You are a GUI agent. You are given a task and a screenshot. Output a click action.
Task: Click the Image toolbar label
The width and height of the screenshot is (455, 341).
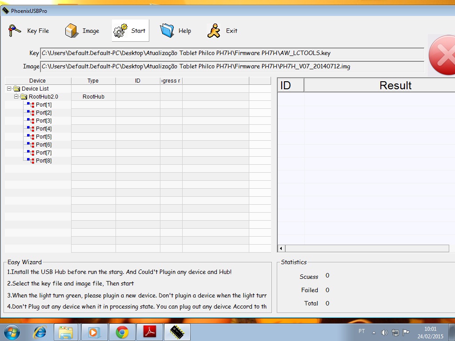(91, 31)
